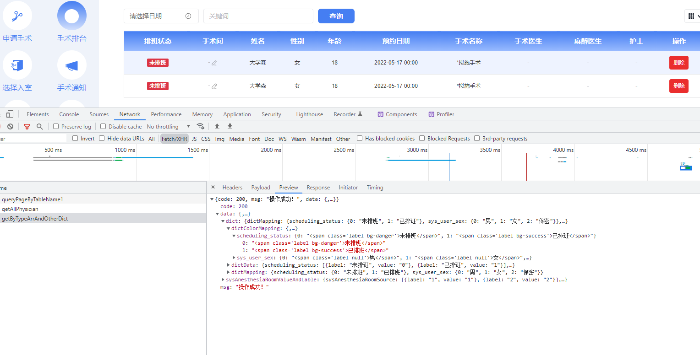
Task: Check Has blocked cookies checkbox
Action: [360, 138]
